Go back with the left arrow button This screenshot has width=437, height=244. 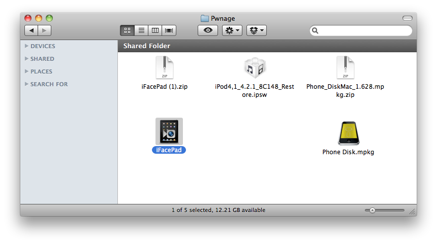[32, 30]
